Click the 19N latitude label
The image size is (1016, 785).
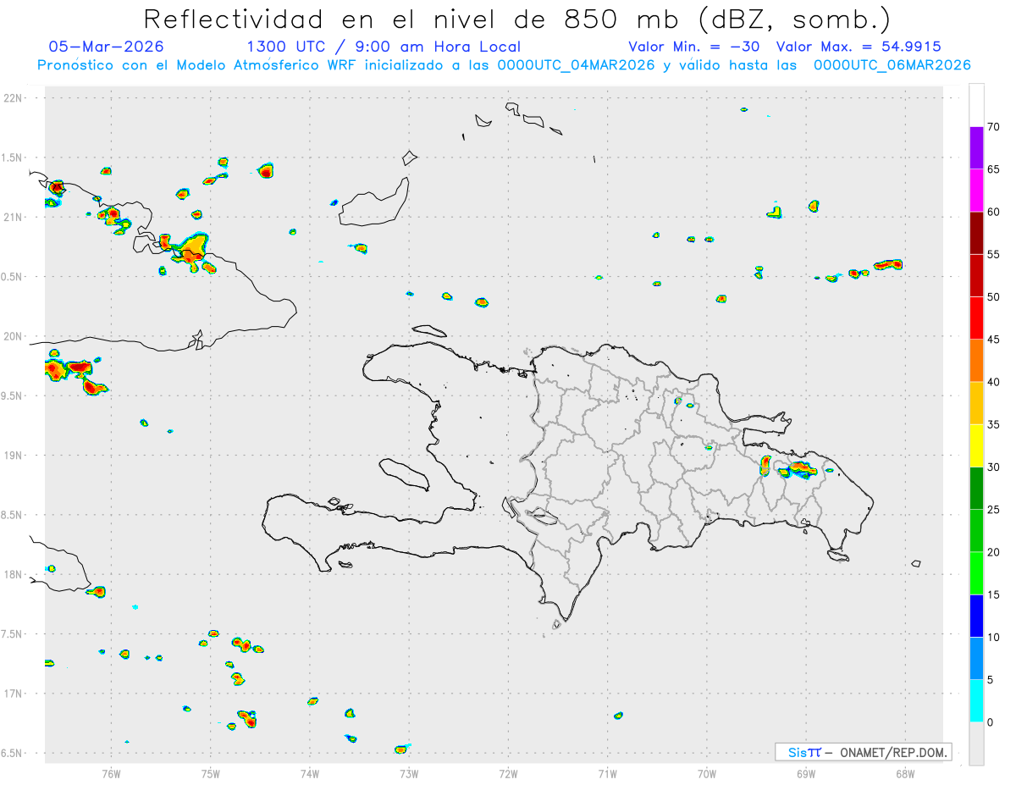point(14,455)
